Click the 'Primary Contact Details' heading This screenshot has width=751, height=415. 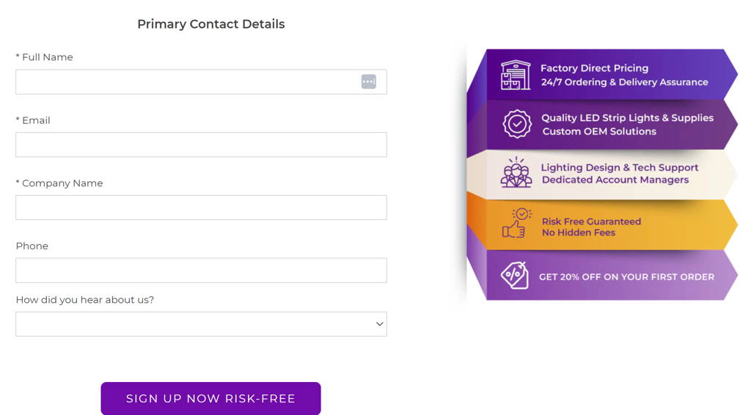pos(211,24)
